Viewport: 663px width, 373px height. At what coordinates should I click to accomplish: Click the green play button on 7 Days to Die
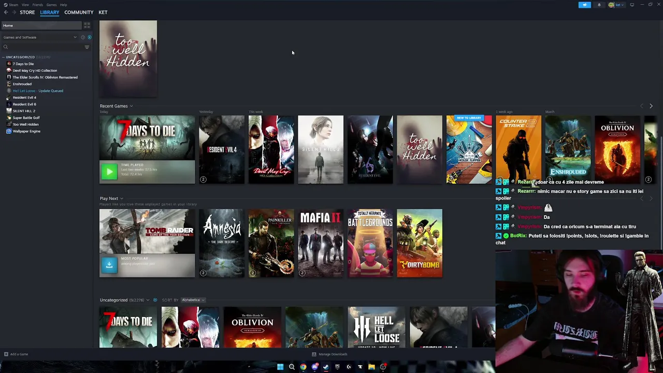[109, 172]
